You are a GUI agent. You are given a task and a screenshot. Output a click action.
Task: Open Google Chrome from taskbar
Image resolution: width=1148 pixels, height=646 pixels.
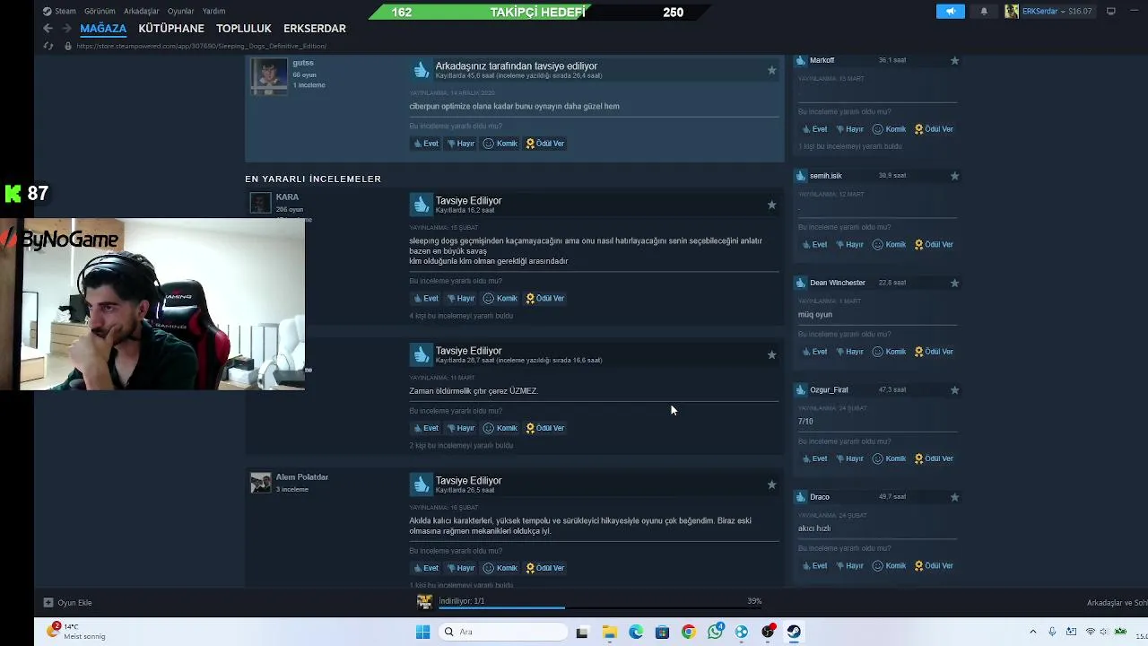tap(688, 632)
